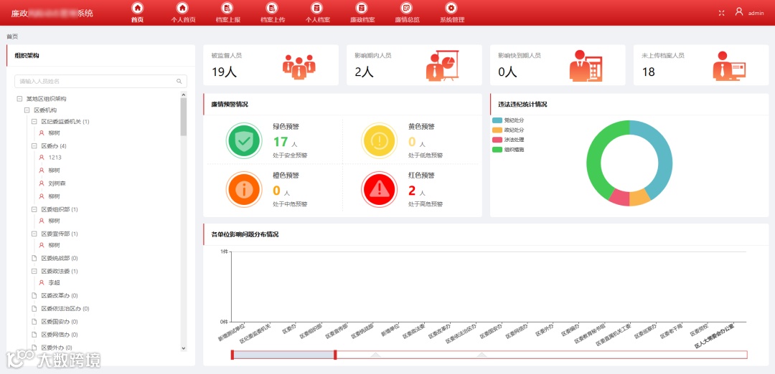775x374 pixels.
Task: Open the 2人 影响期内人员 count
Action: point(365,72)
